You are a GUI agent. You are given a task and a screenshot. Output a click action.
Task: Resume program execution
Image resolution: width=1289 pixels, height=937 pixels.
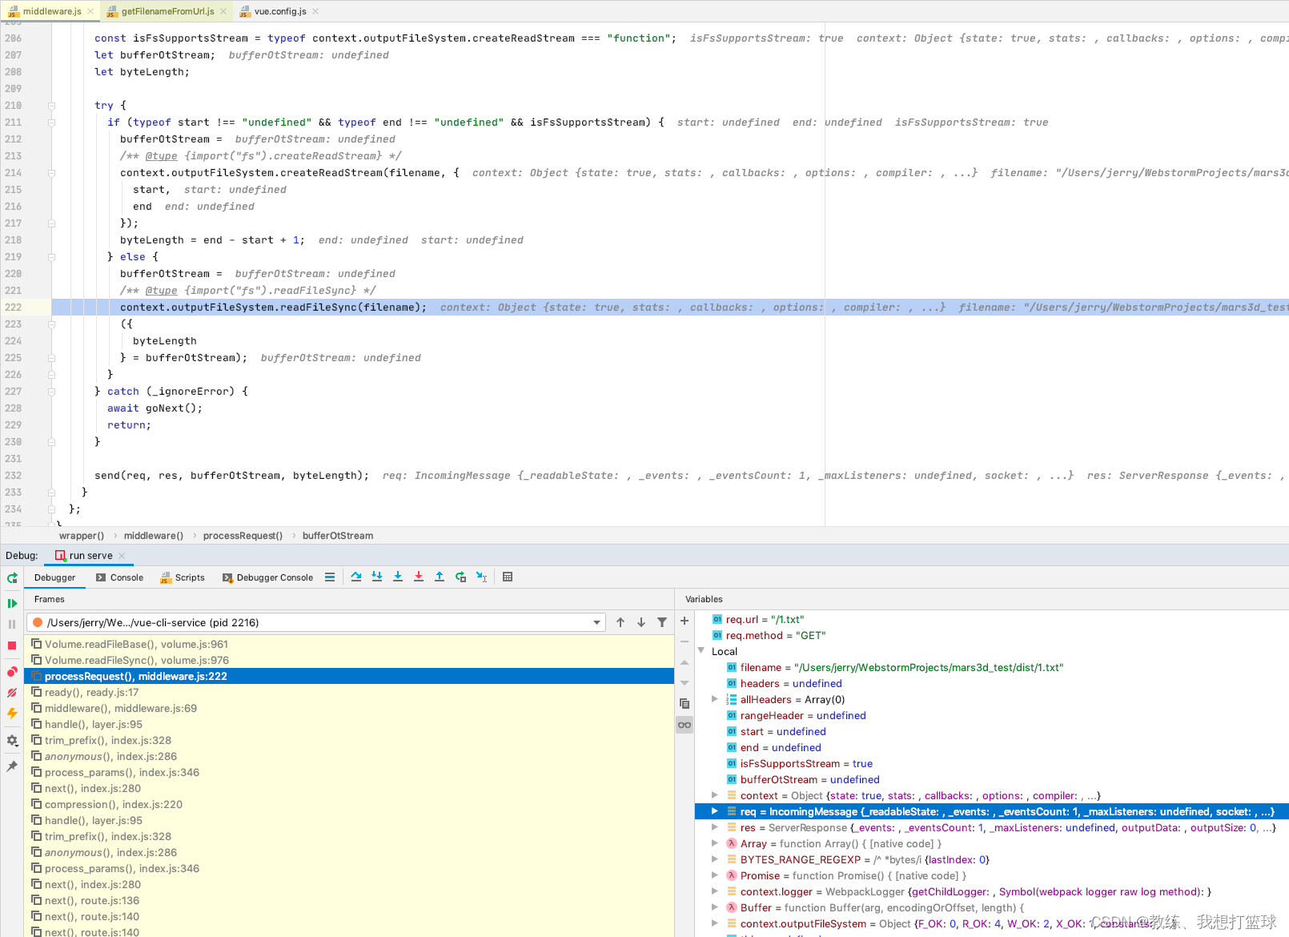tap(12, 603)
